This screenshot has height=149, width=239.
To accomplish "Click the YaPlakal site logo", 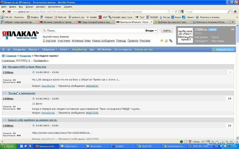I will (20, 35).
